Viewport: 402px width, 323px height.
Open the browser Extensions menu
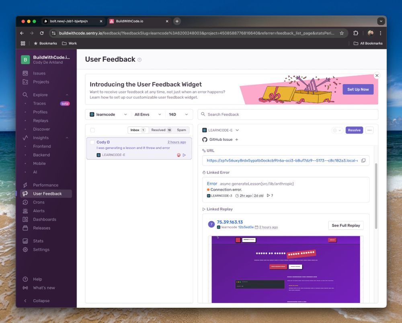pyautogui.click(x=356, y=33)
